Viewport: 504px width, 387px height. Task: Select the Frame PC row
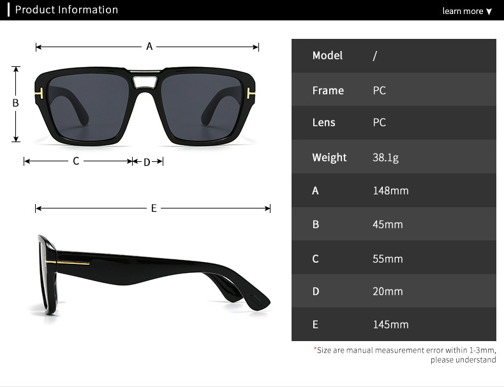point(394,89)
